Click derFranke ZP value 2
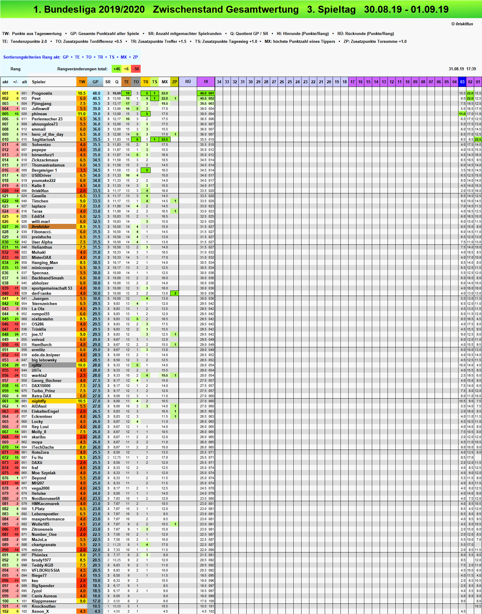Image resolution: width=482 pixels, height=614 pixels. tap(175, 293)
